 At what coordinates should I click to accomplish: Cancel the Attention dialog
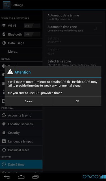click(x=29, y=101)
